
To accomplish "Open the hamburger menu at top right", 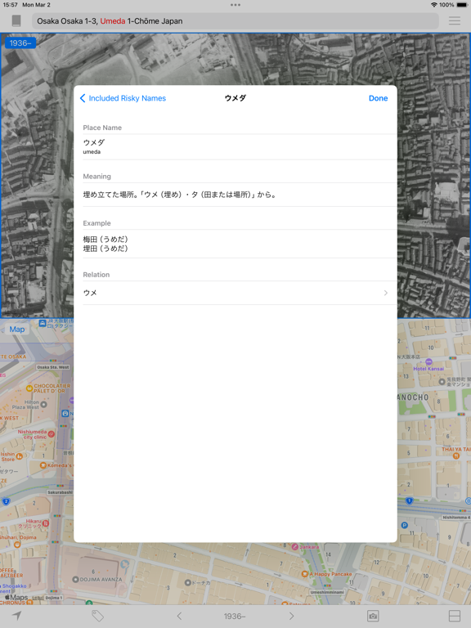I will click(x=455, y=20).
